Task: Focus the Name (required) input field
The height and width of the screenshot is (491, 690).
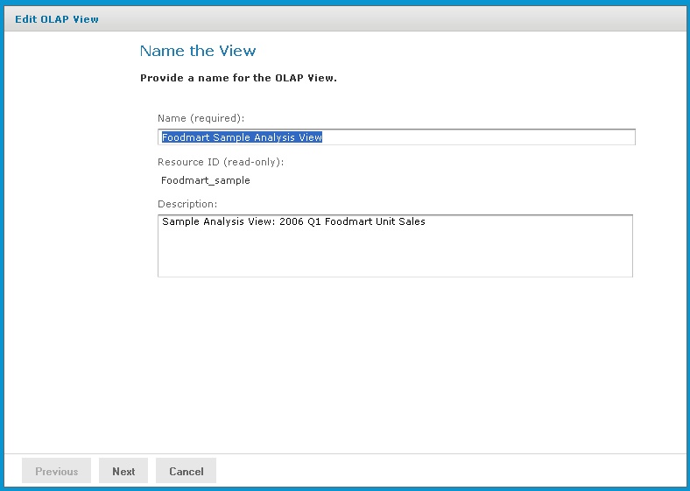Action: [x=397, y=137]
